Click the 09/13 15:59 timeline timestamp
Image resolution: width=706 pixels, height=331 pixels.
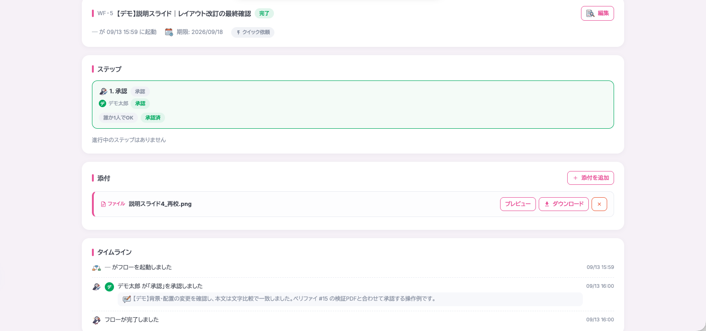600,267
